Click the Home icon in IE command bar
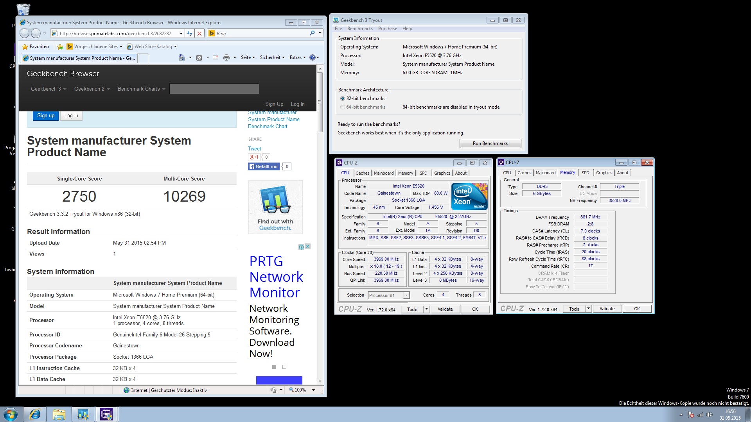 point(182,57)
